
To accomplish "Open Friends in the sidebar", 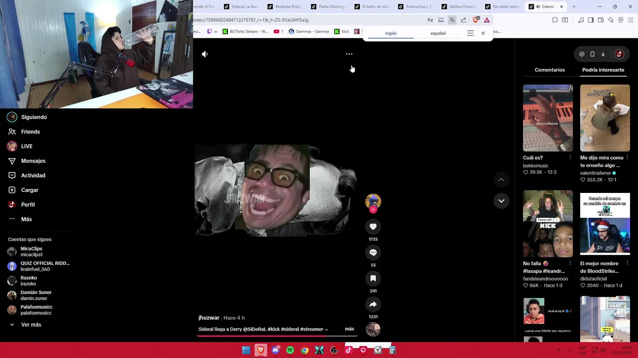I will pyautogui.click(x=30, y=132).
